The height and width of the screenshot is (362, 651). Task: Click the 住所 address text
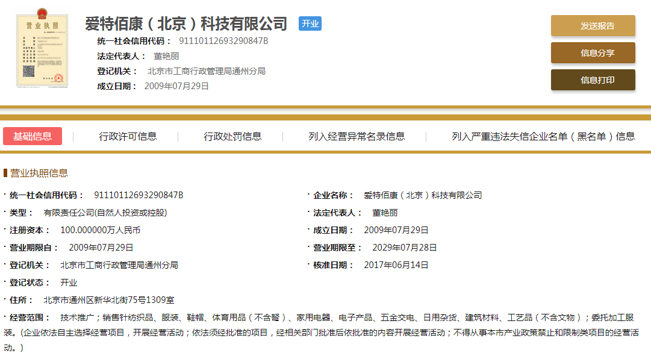(x=109, y=300)
